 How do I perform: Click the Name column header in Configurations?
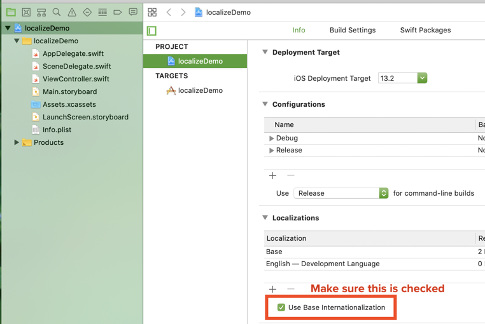370,125
